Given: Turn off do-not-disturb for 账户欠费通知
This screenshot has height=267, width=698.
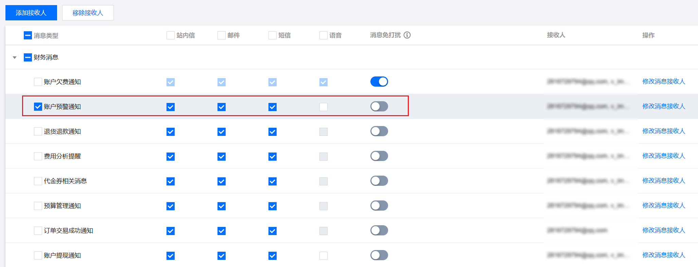Looking at the screenshot, I should click(x=379, y=82).
